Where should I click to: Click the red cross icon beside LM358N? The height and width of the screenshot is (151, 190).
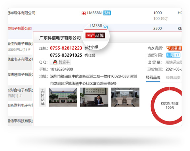[84, 13]
